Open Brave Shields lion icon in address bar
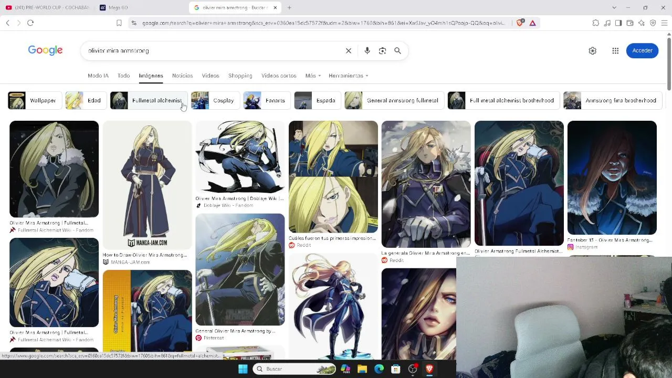 (x=520, y=23)
